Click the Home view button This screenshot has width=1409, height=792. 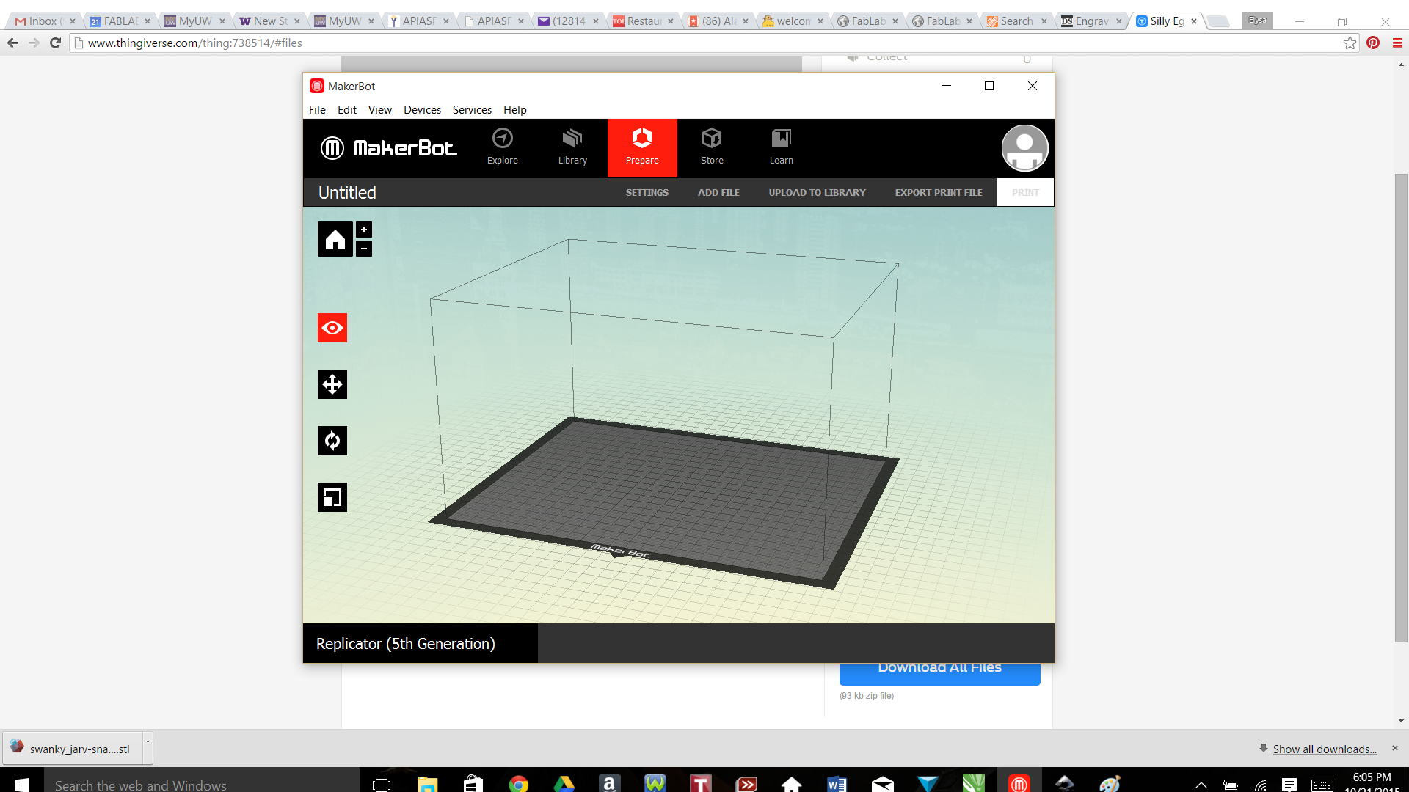tap(335, 238)
